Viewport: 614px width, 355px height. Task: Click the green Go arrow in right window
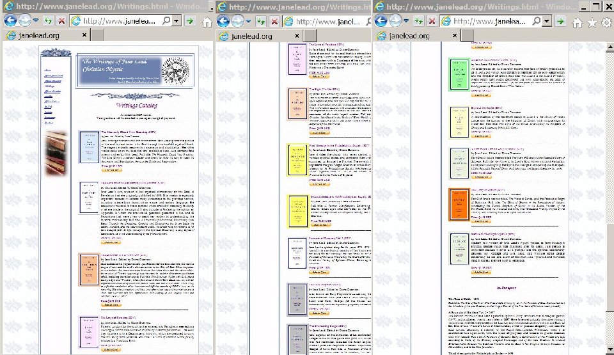561,20
